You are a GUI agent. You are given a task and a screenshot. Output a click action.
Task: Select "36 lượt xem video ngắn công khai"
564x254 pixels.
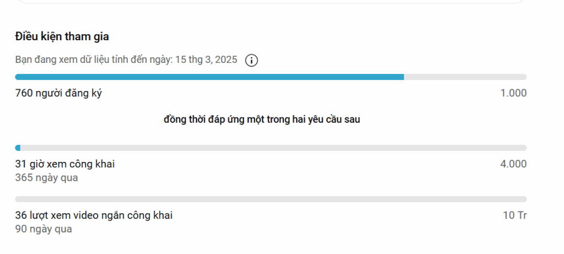pyautogui.click(x=94, y=215)
